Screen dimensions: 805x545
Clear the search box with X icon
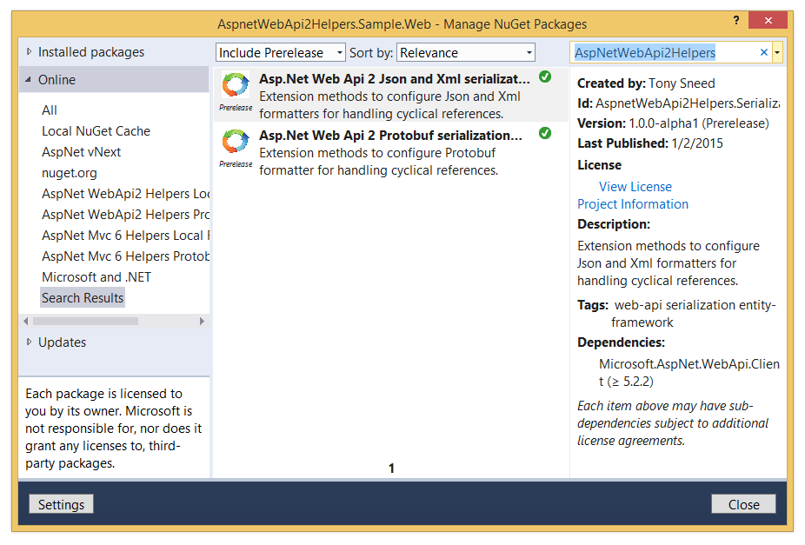click(x=764, y=53)
